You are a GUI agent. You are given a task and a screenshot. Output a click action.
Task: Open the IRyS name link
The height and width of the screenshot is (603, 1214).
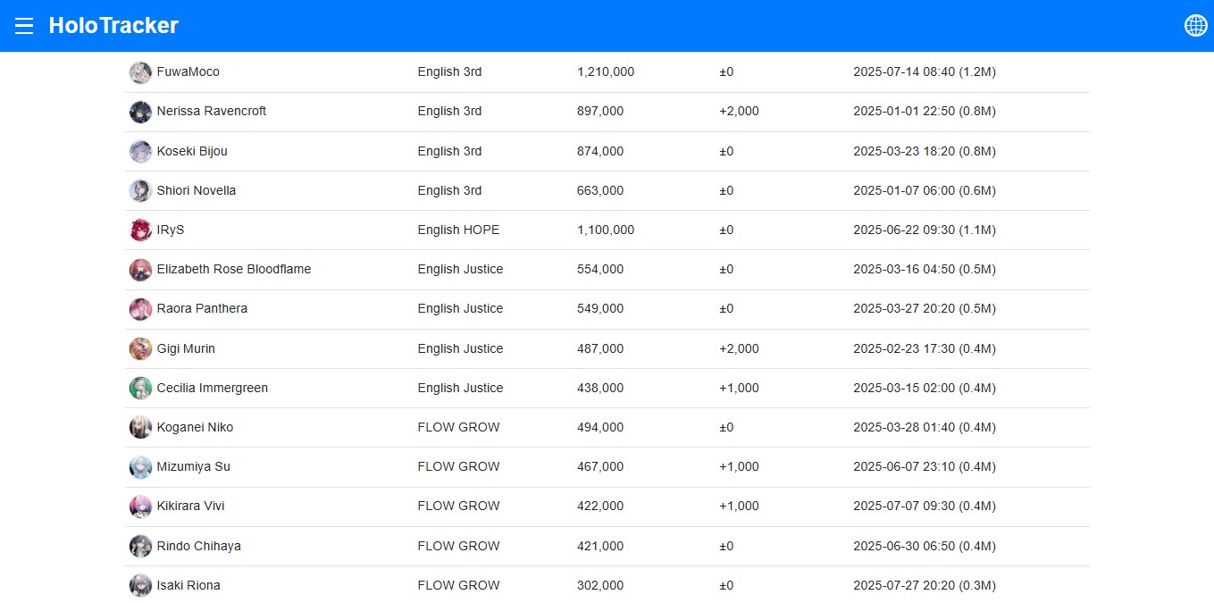[171, 230]
